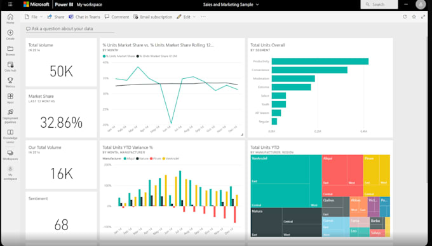The height and width of the screenshot is (246, 432).
Task: Click VanArsdel manufacturer legend swatch
Action: 164,158
